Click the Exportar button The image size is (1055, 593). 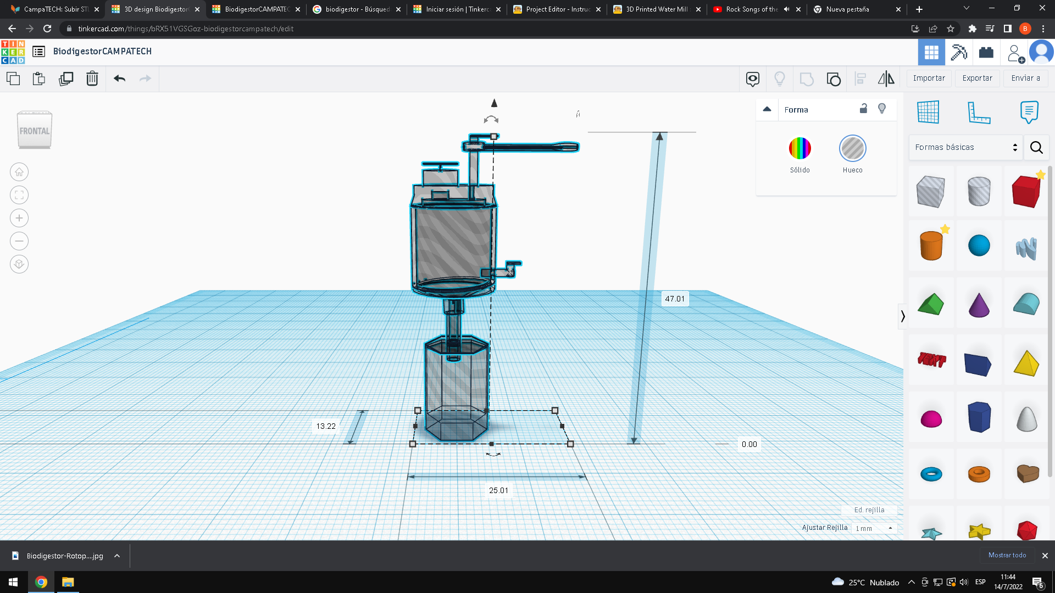977,78
